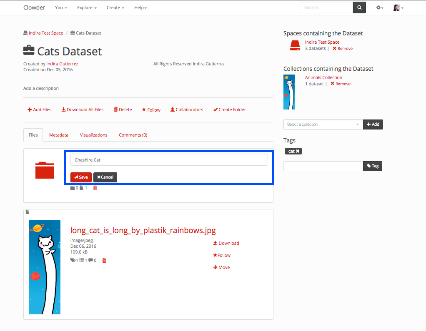Click the trash icon under Cheshire Cat folder
This screenshot has width=426, height=331.
pos(95,188)
